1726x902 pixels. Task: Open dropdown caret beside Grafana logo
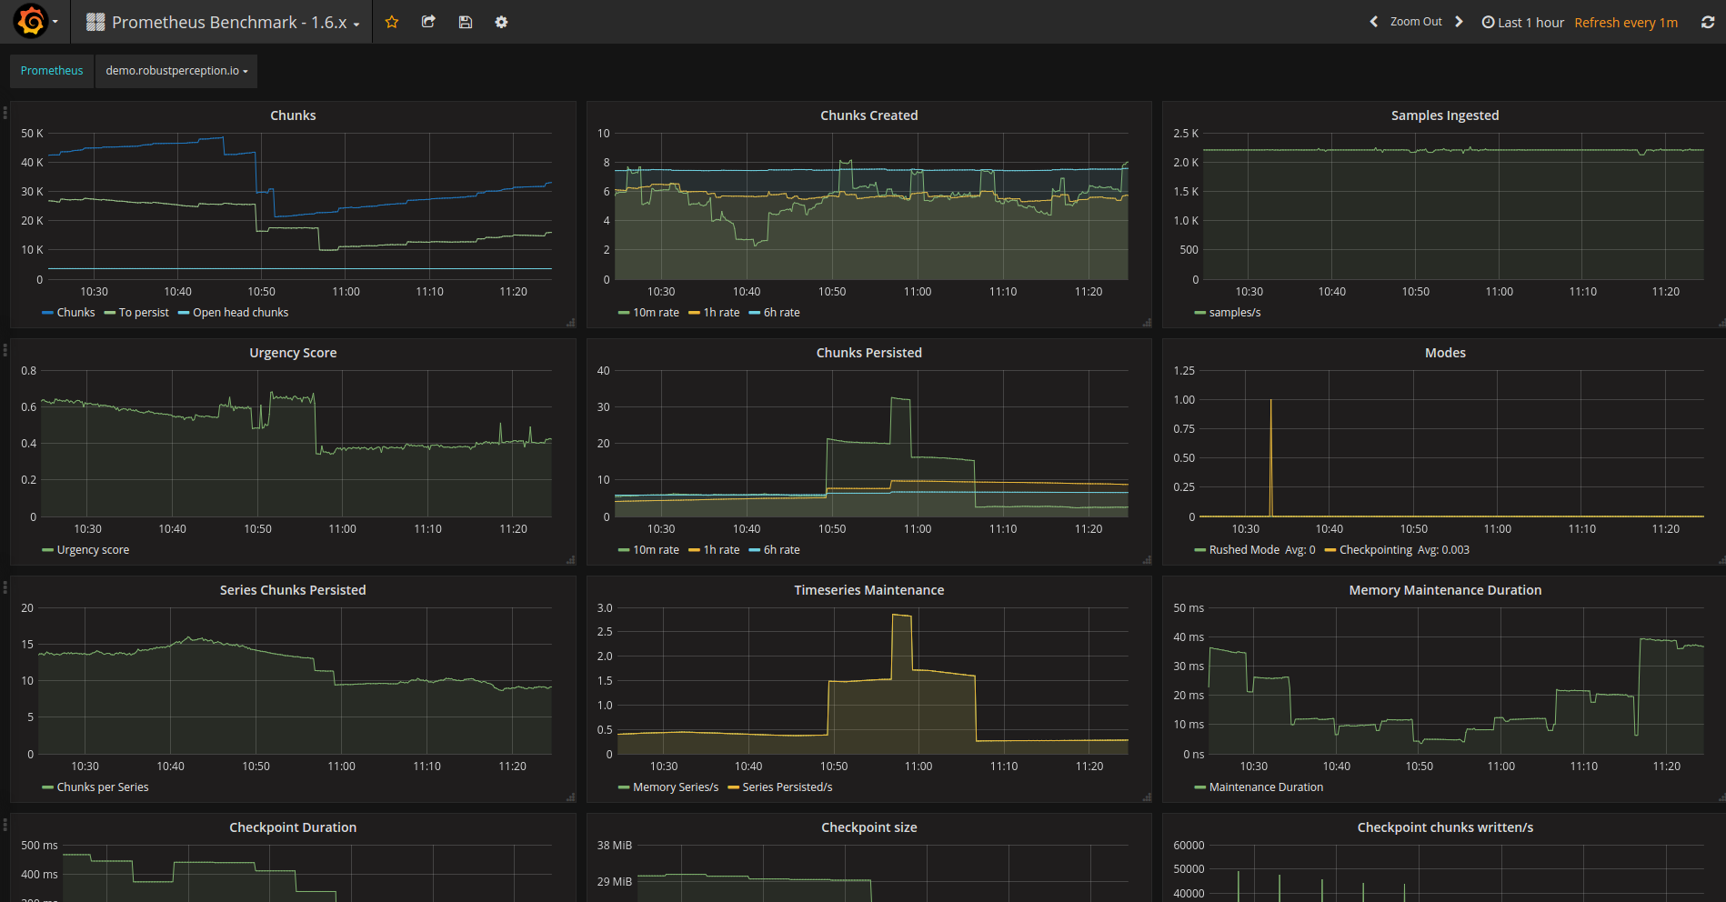tap(55, 22)
